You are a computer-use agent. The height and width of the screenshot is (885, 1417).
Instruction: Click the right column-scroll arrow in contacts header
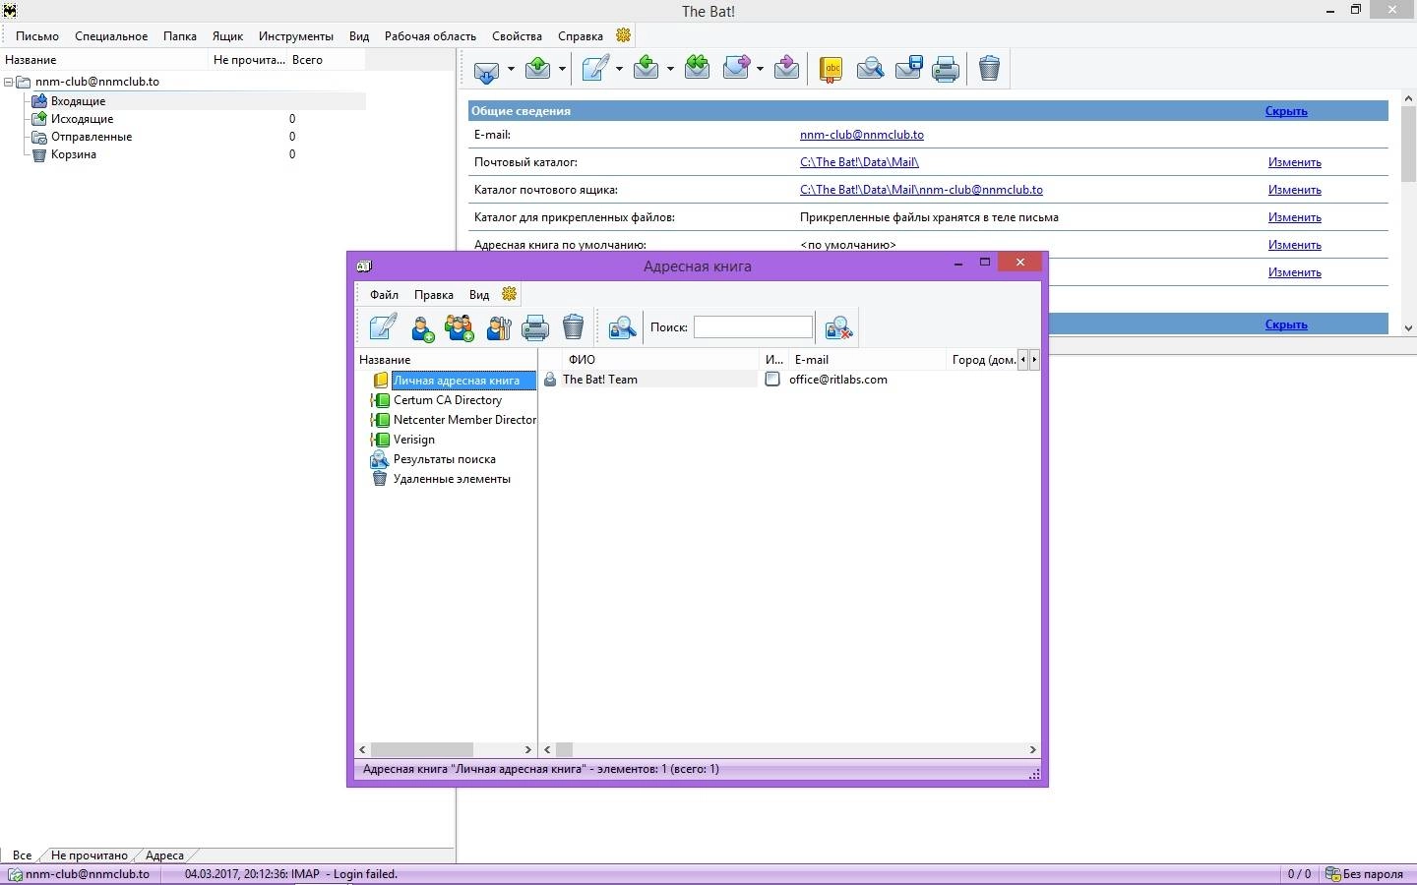tap(1033, 360)
